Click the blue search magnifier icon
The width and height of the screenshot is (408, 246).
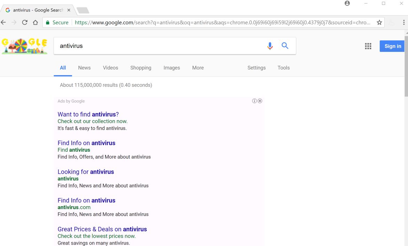(x=285, y=46)
